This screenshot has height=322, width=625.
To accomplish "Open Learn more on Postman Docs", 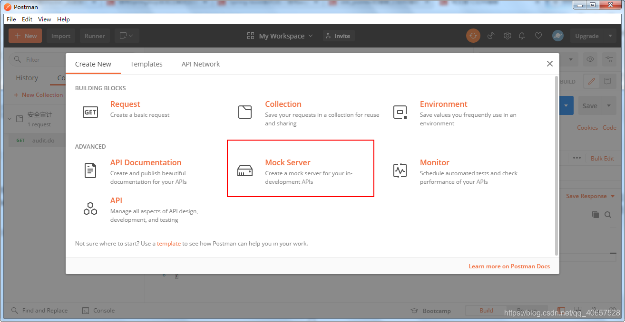I will point(509,266).
